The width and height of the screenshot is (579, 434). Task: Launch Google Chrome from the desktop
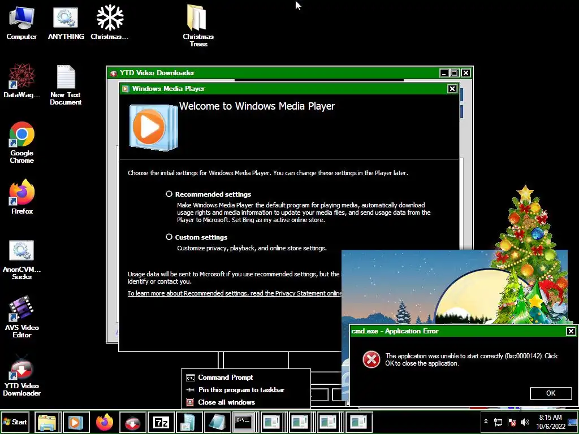click(22, 142)
